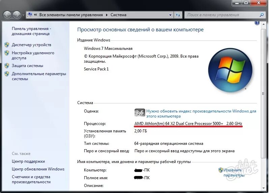
Task: Open 'Настройка удаленного доступа' link
Action: tap(33, 55)
